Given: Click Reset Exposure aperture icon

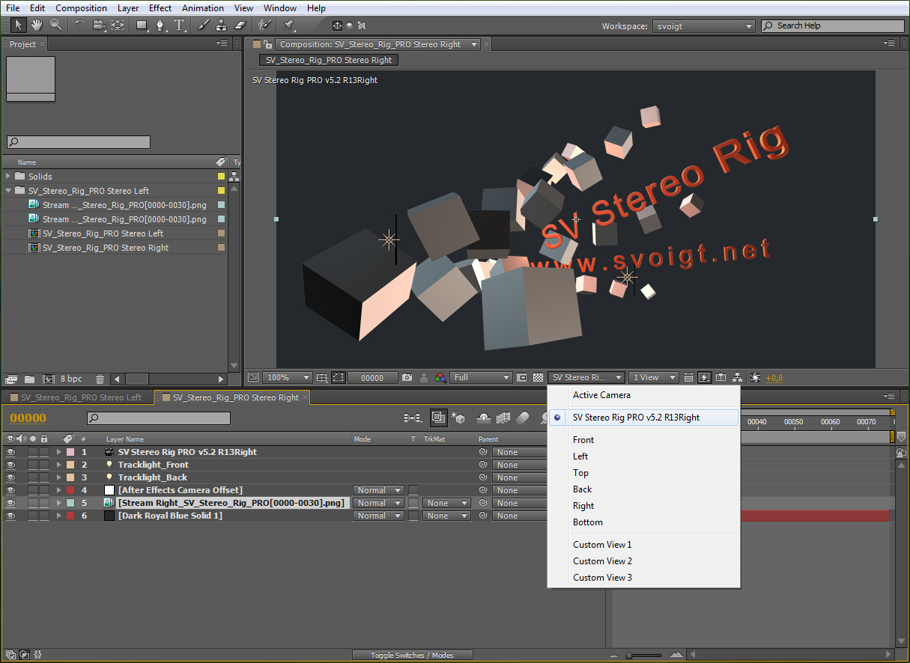Looking at the screenshot, I should [755, 378].
